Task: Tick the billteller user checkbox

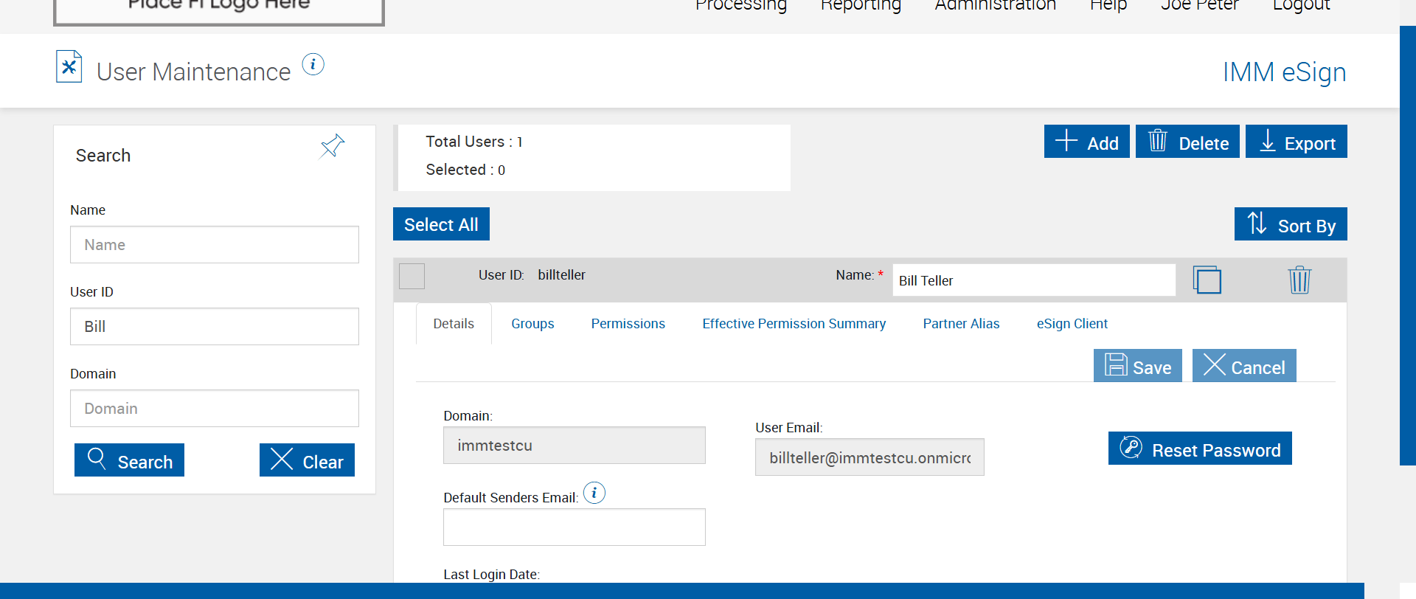Action: pos(412,276)
